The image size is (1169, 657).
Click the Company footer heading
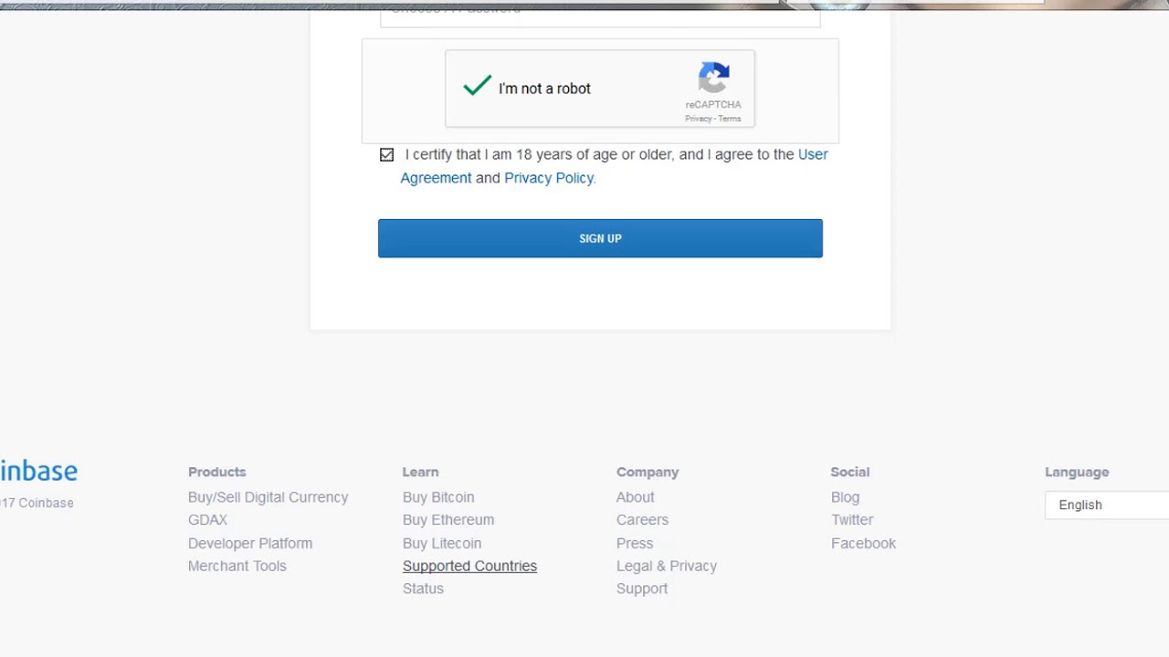coord(648,472)
